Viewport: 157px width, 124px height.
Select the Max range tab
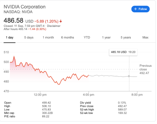[x=145, y=38]
